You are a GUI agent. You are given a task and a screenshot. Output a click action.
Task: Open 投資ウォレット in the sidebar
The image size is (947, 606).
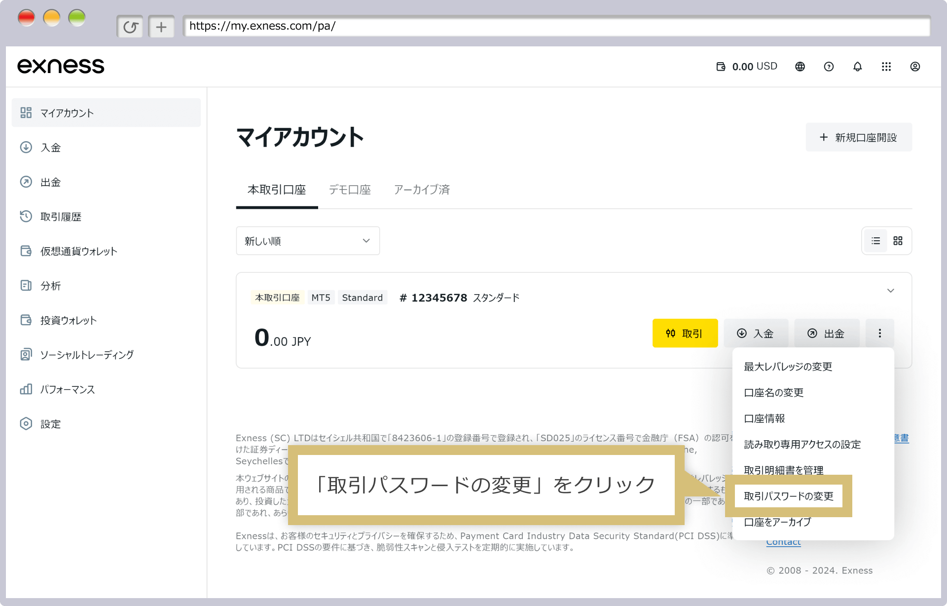point(106,320)
